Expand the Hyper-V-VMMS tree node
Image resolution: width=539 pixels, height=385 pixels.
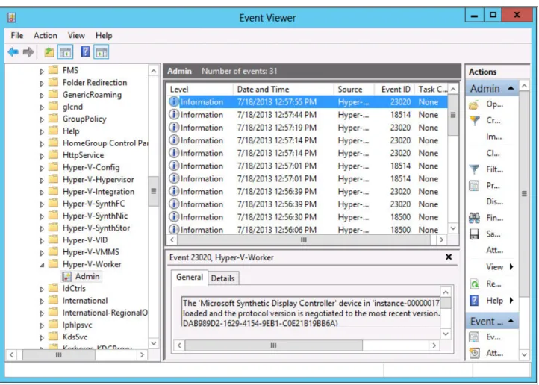[x=42, y=253]
